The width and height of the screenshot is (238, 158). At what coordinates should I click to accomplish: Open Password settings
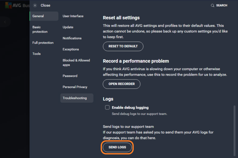click(x=70, y=76)
